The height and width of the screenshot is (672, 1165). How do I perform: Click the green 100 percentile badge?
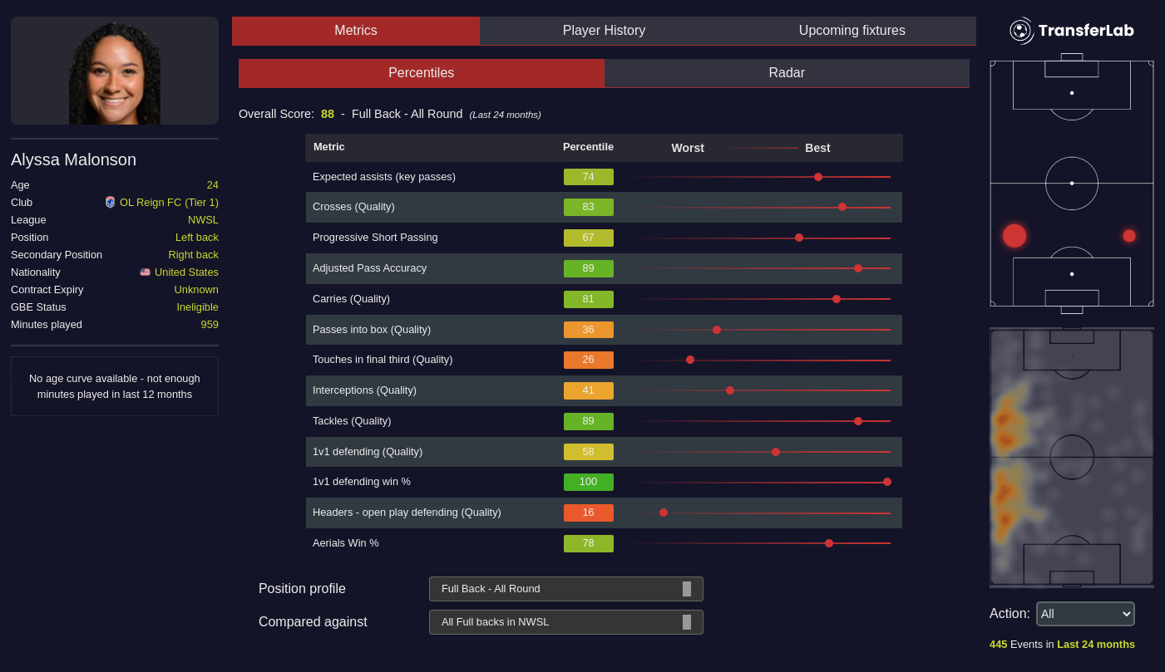click(x=588, y=482)
